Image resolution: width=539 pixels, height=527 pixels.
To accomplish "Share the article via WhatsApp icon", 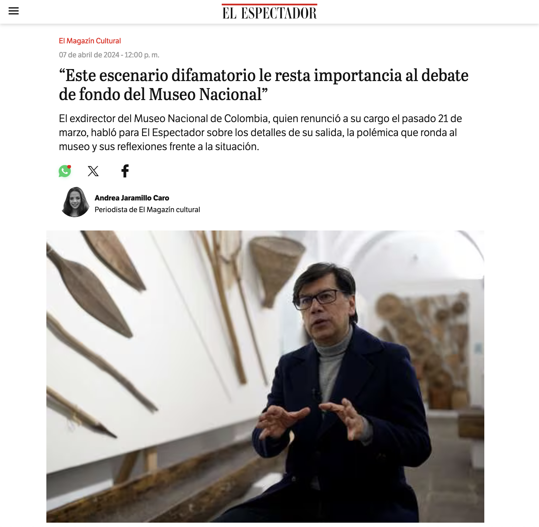I will (x=65, y=171).
